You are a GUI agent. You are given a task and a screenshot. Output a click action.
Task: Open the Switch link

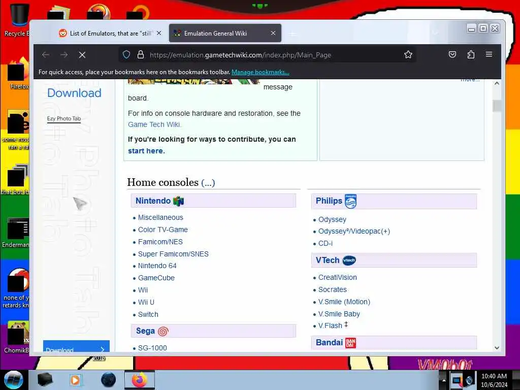point(148,314)
